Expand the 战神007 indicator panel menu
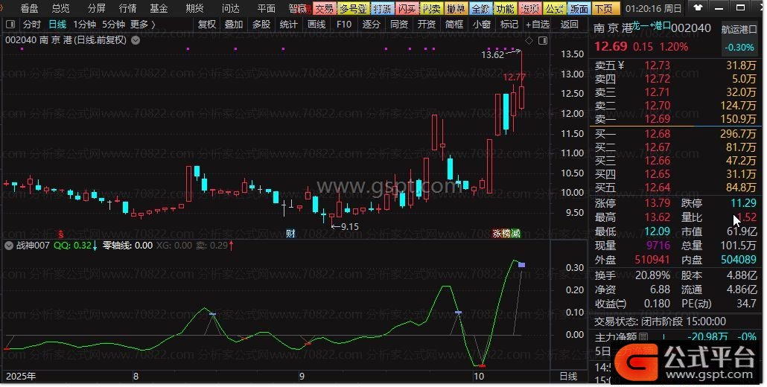 (9, 245)
